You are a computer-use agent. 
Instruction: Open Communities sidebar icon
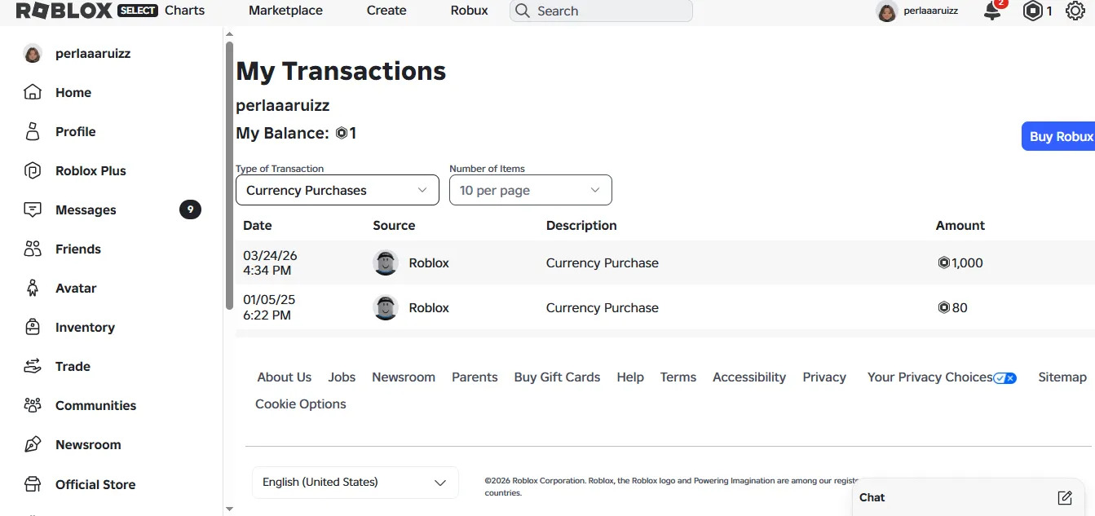pos(33,405)
